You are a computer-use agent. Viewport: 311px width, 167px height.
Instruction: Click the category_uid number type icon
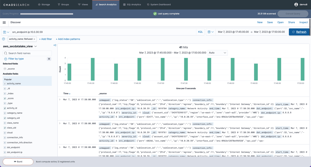pyautogui.click(x=5, y=118)
